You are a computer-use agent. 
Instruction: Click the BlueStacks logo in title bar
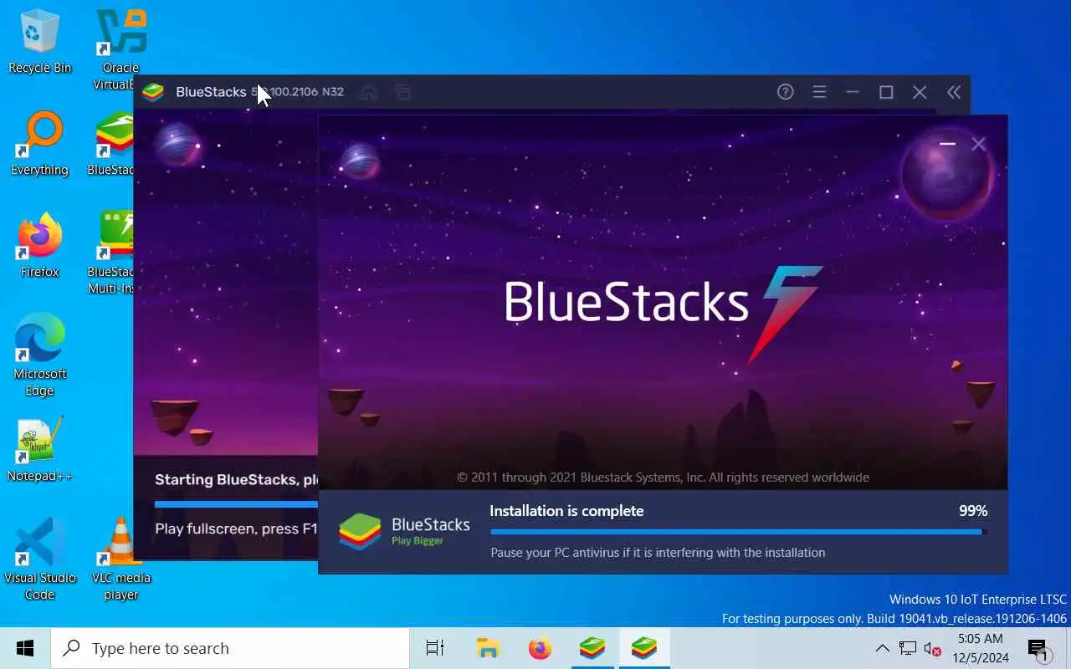[153, 92]
